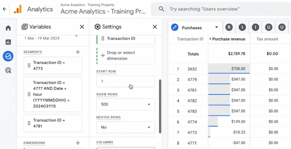Add a new dimension with plus icon
The height and width of the screenshot is (149, 291).
[x=78, y=143]
